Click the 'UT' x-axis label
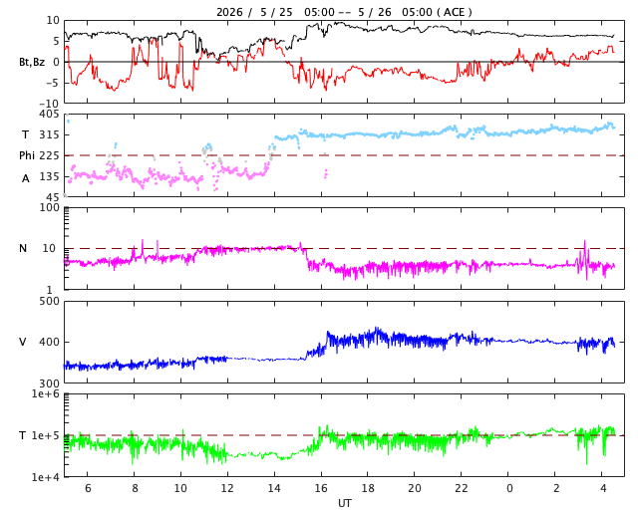Screen dimensions: 638x510 point(344,503)
